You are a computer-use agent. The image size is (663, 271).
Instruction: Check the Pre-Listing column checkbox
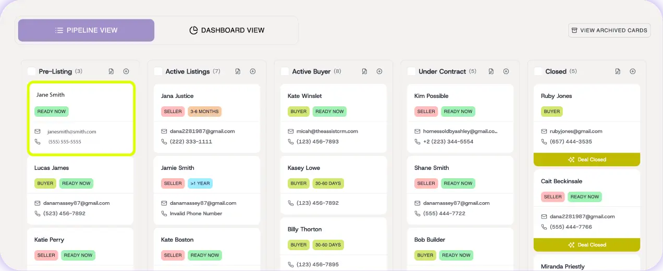pyautogui.click(x=31, y=71)
